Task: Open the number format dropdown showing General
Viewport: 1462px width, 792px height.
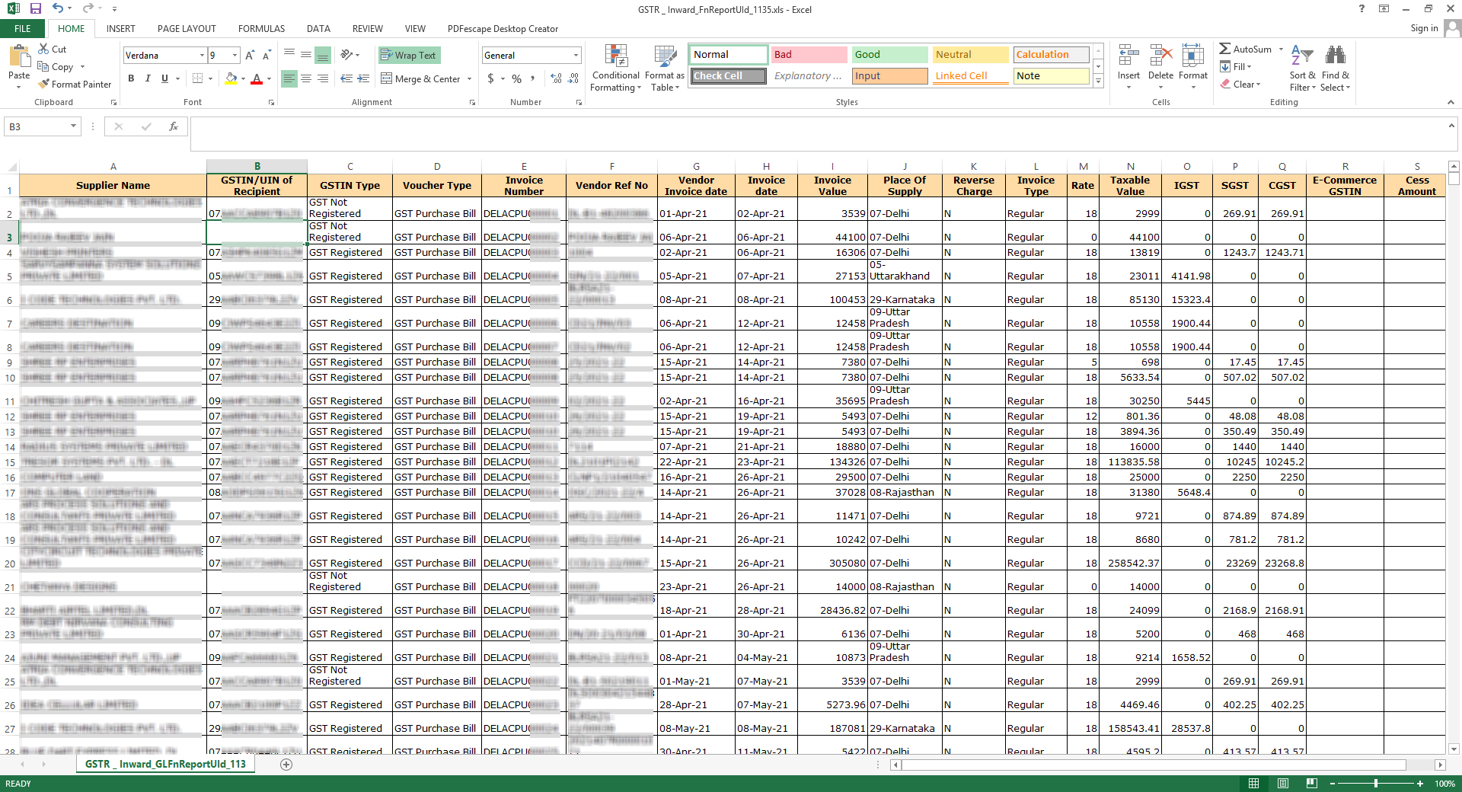Action: pos(576,55)
